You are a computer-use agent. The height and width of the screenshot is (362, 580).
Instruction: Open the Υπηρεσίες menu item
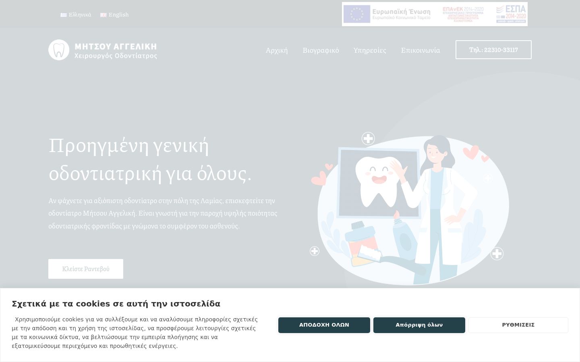point(370,50)
